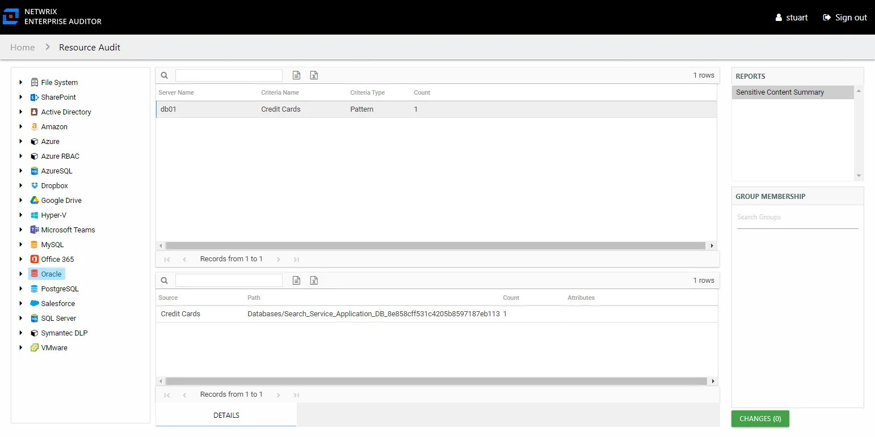Go to Home breadcrumb
Screen dimensions: 875x437
[x=23, y=47]
